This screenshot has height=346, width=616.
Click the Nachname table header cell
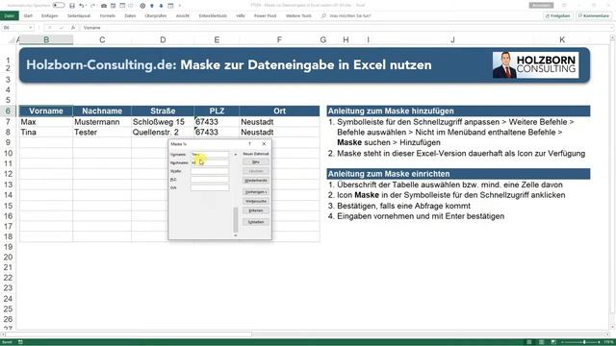click(x=102, y=111)
